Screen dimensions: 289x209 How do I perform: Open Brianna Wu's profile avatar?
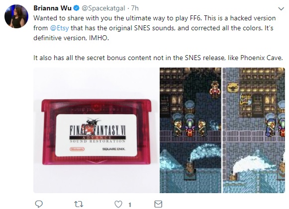[16, 16]
